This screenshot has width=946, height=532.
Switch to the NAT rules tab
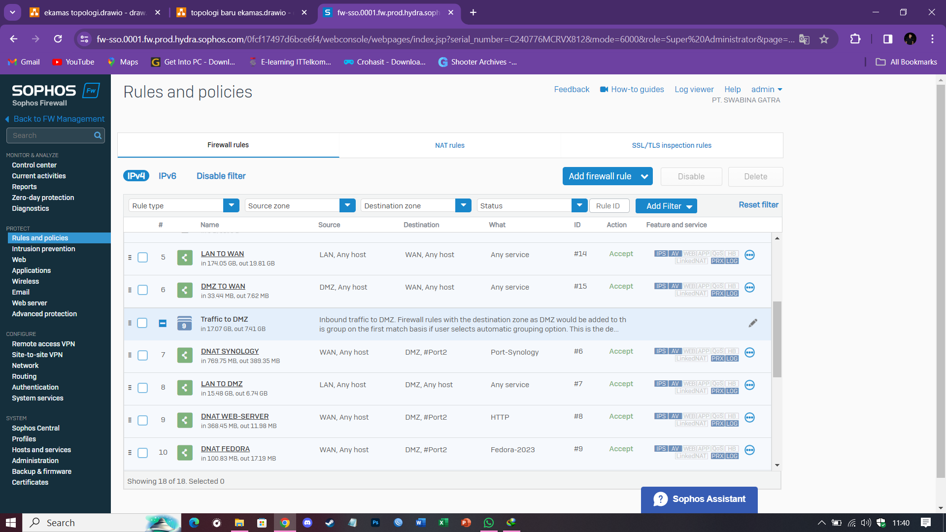pos(449,145)
